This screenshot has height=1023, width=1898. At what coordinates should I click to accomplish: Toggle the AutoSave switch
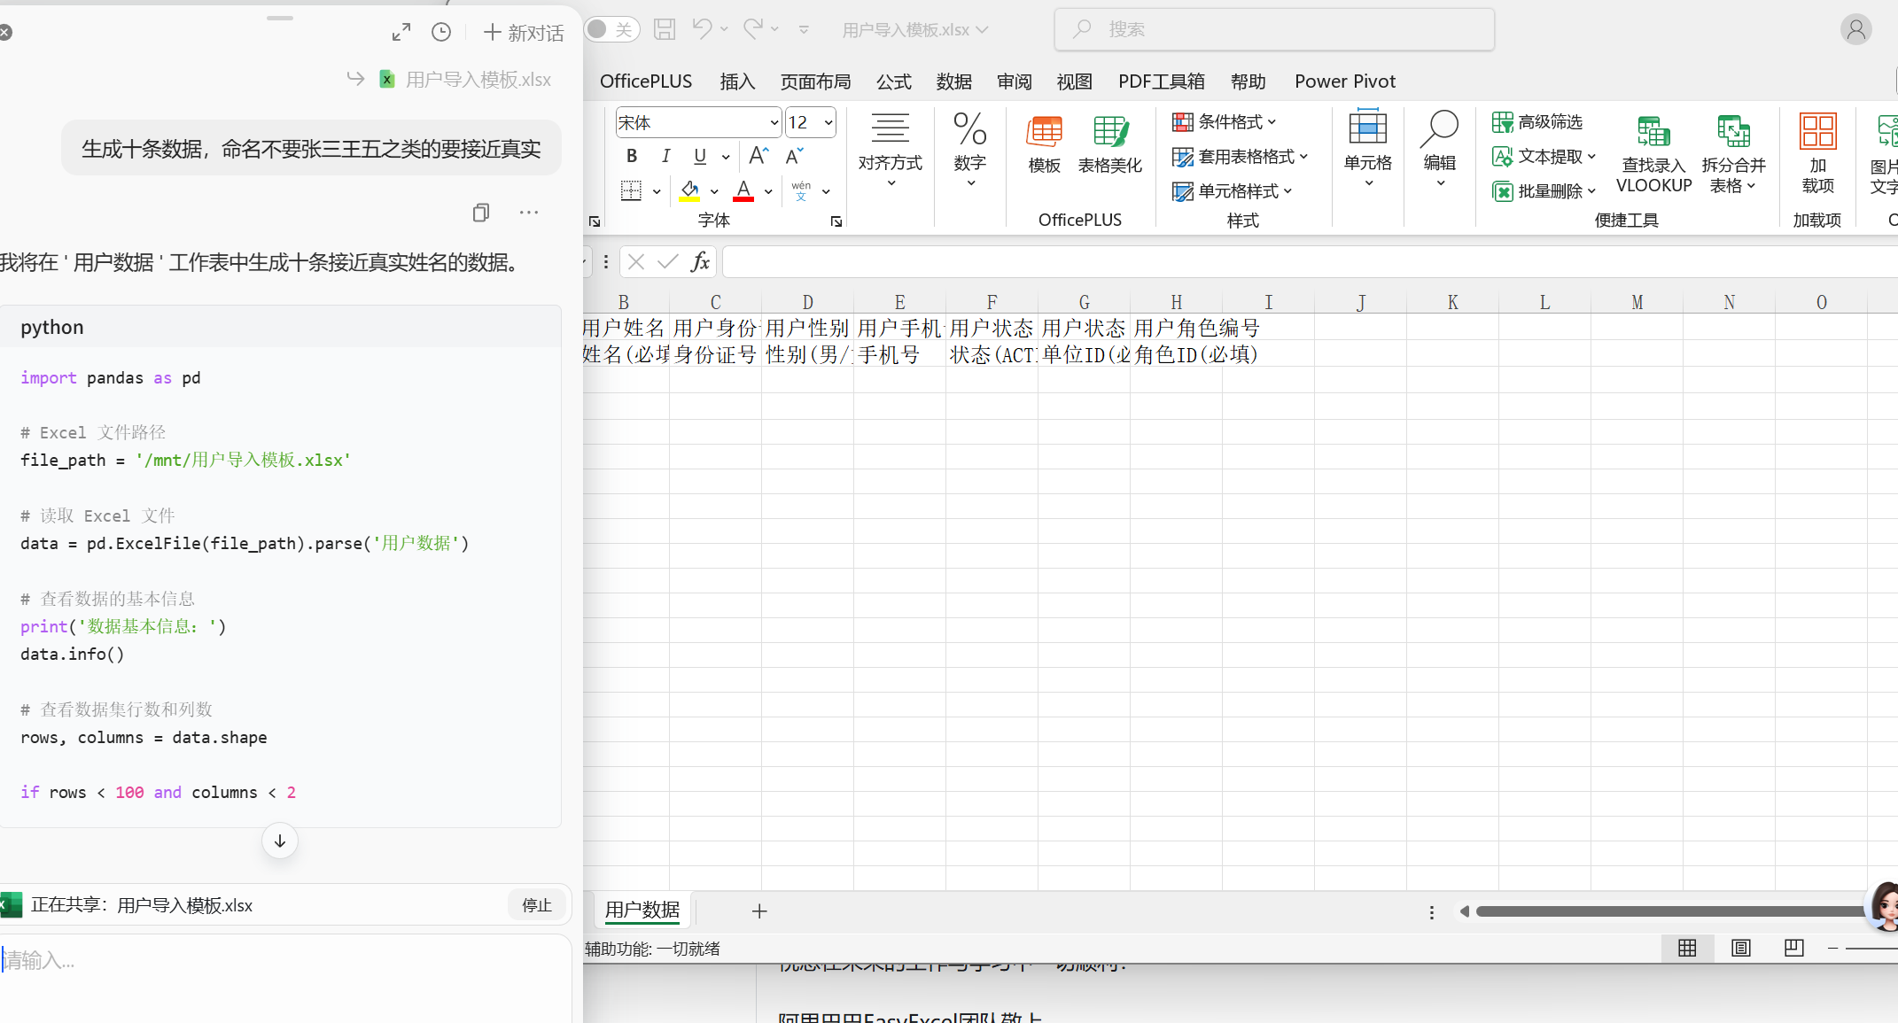[x=611, y=29]
